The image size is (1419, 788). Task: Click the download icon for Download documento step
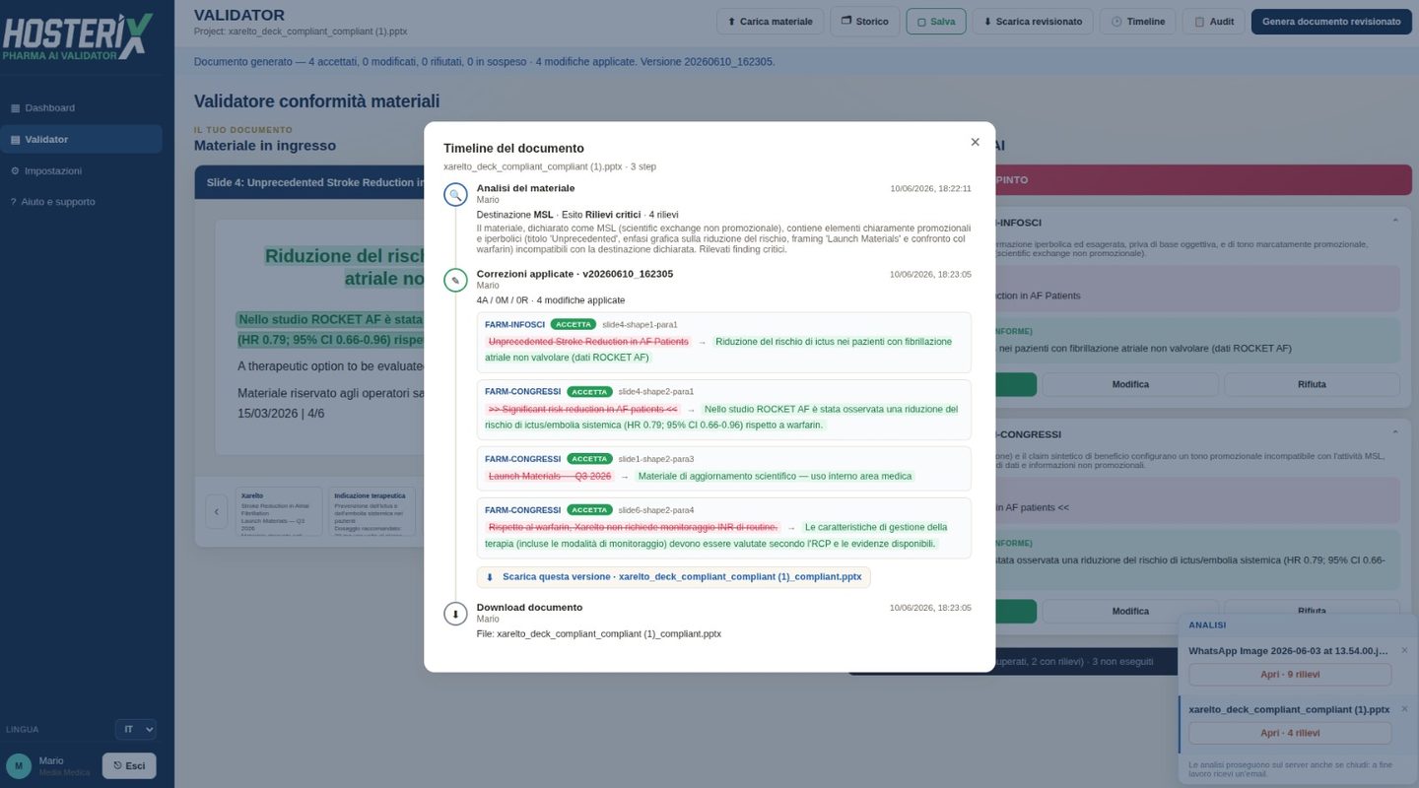[x=455, y=614]
